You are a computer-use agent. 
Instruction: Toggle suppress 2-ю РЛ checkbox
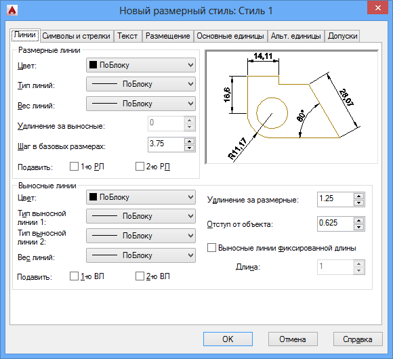140,167
